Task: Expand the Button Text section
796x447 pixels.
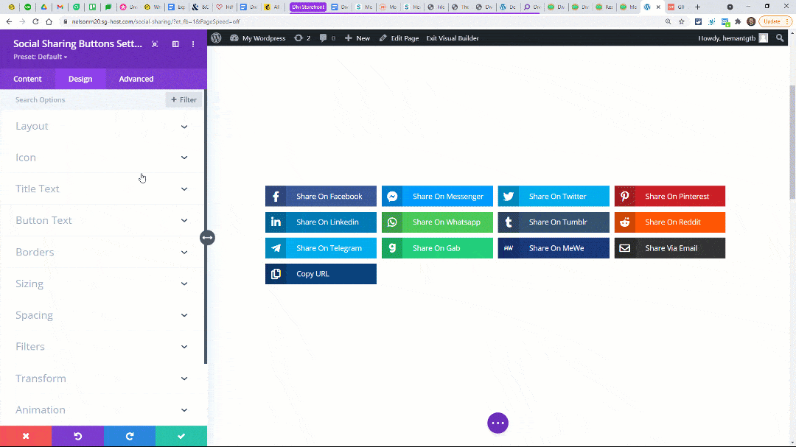Action: coord(102,221)
